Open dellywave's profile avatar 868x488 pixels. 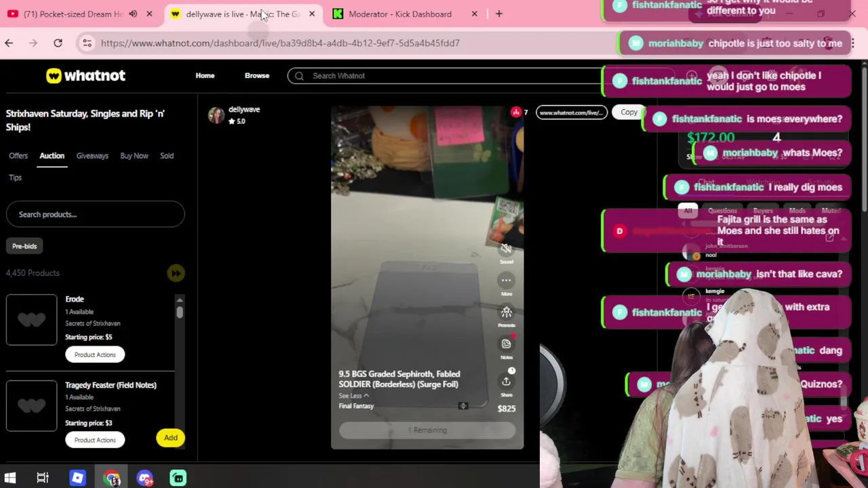[216, 115]
